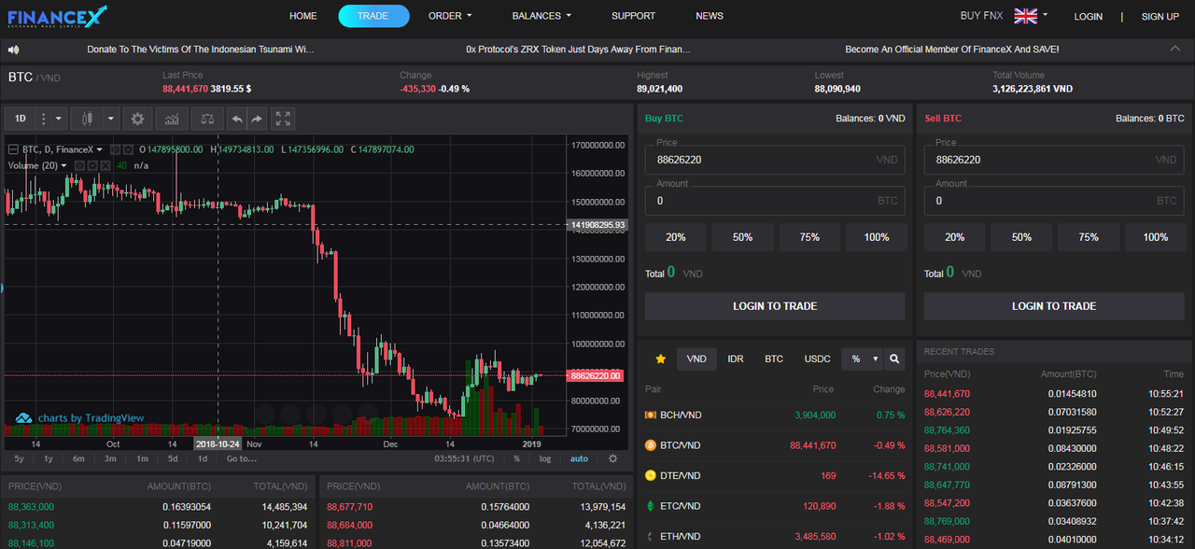The height and width of the screenshot is (549, 1195).
Task: Toggle fullscreen chart mode icon
Action: click(x=283, y=119)
